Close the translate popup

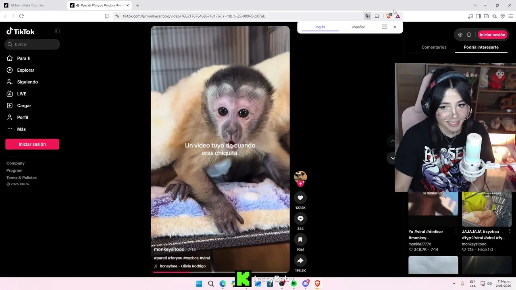[395, 27]
